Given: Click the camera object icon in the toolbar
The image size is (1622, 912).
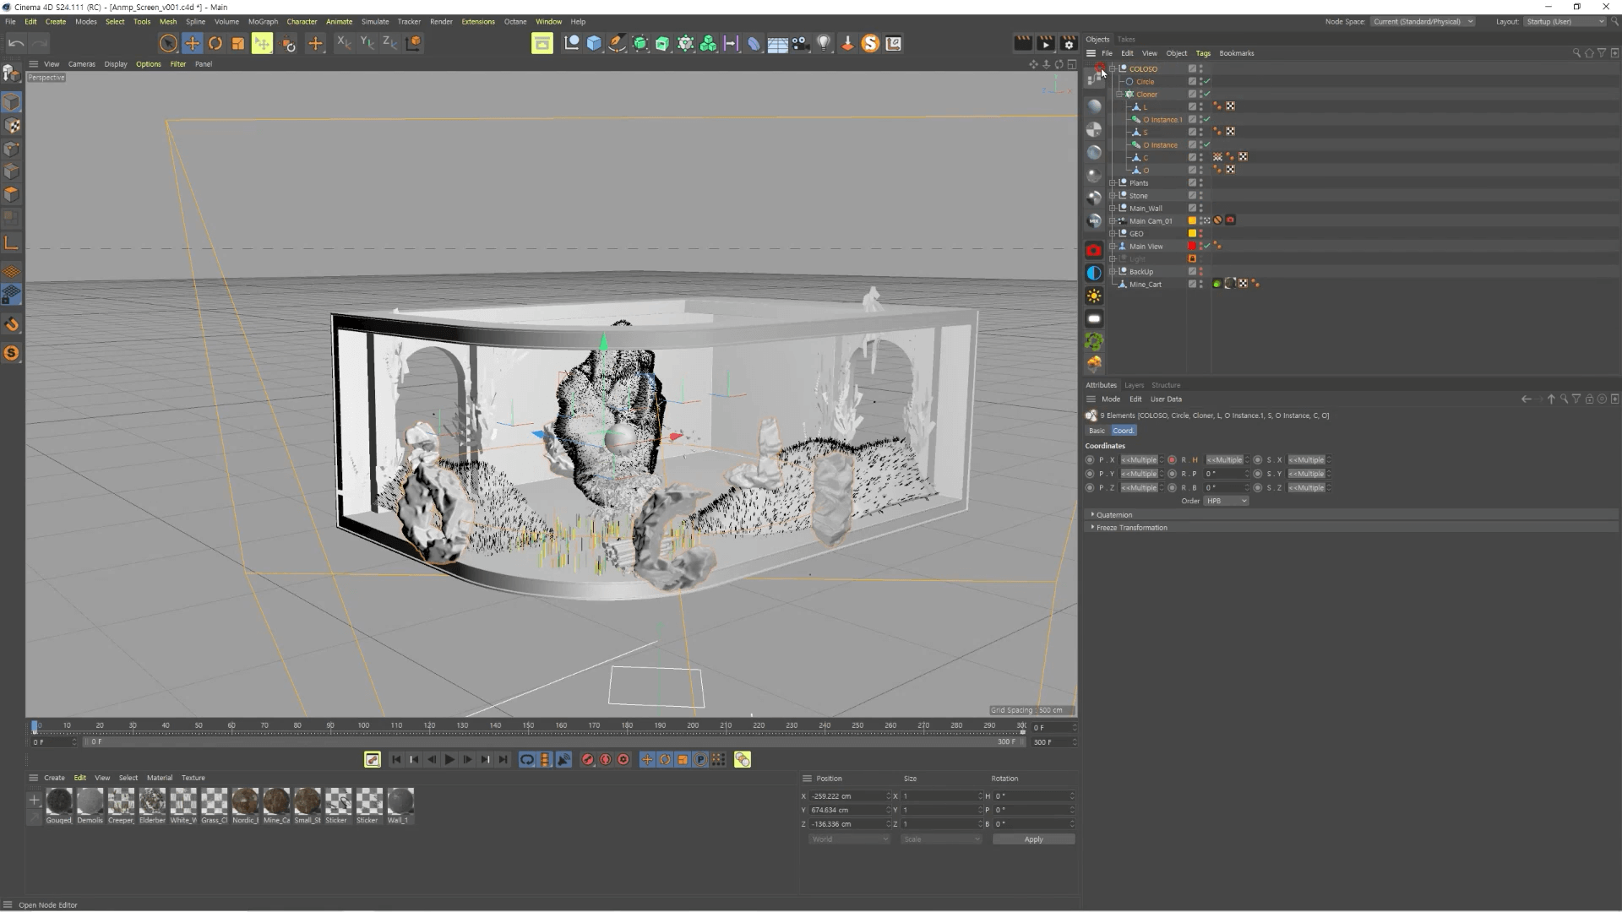Looking at the screenshot, I should tap(800, 43).
